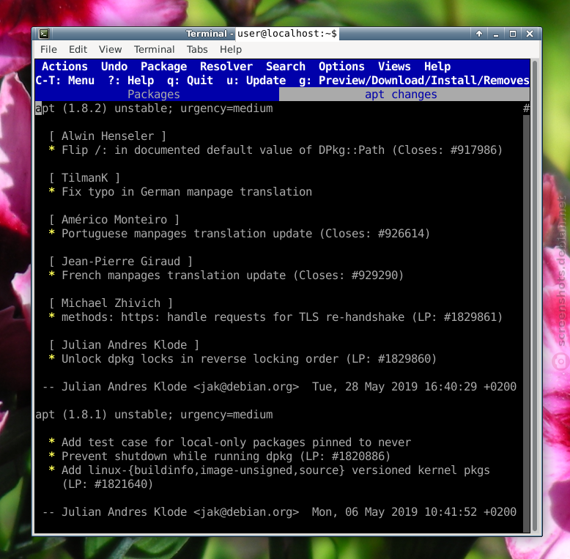Open aptitude's blue-bar Help menu
Viewport: 570px width, 559px height.
coord(437,67)
